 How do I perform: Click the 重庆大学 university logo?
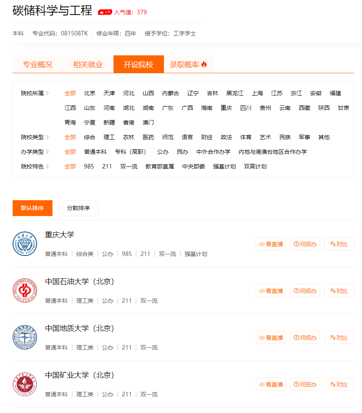[x=25, y=244]
